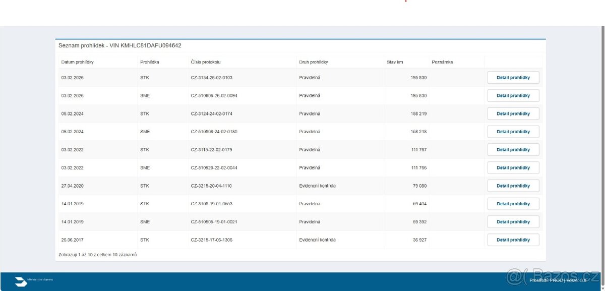The height and width of the screenshot is (291, 605).
Task: Click the date 26.06.2017
Action: (72, 240)
